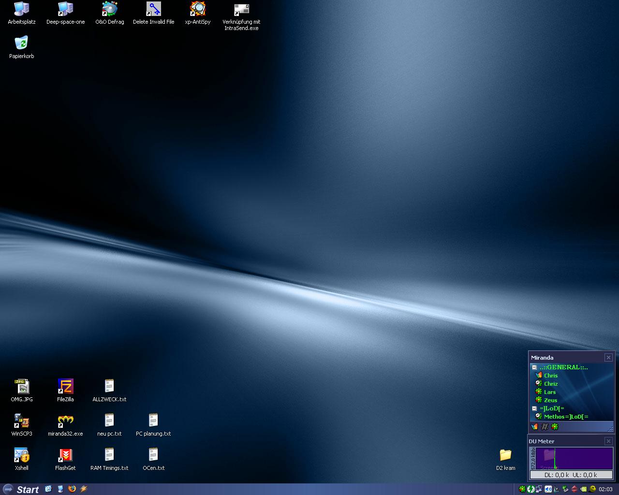Select contact Methos=]LoD[= in Miranda
This screenshot has height=495, width=619.
[565, 417]
